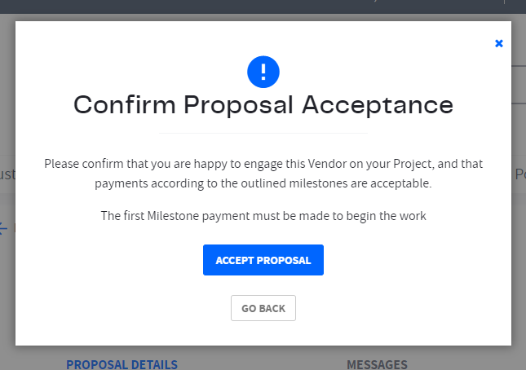Click the first Milestone payment notice text
The width and height of the screenshot is (526, 370).
(263, 216)
